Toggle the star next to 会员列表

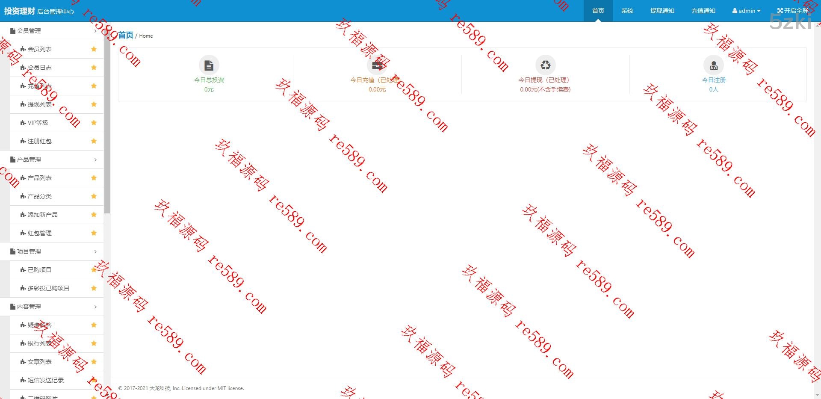pos(94,49)
